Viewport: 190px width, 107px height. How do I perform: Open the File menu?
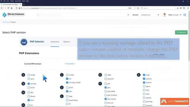point(1,1)
